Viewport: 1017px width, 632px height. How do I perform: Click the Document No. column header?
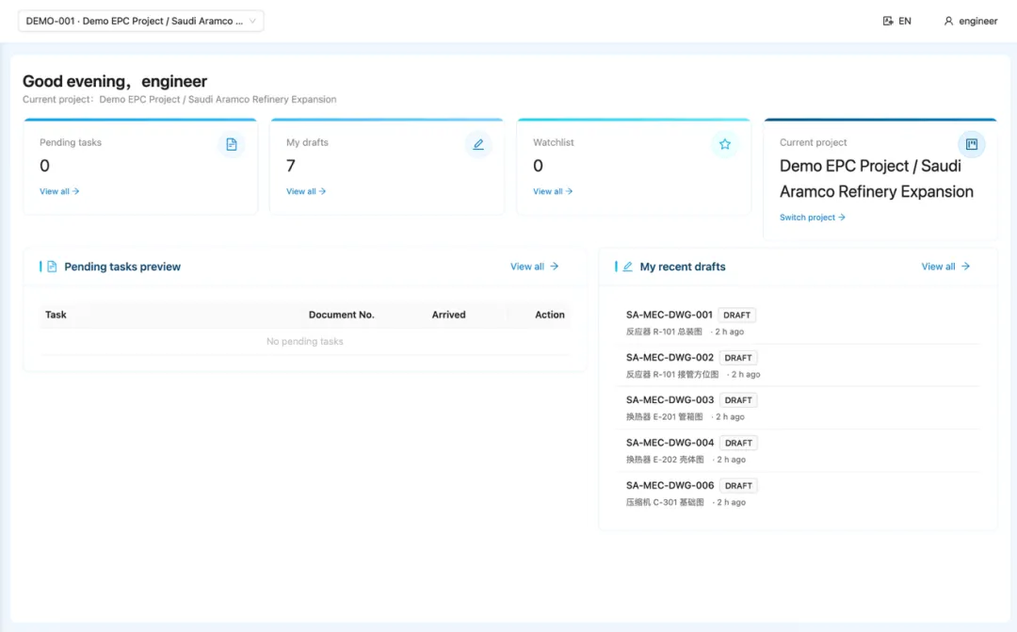341,315
